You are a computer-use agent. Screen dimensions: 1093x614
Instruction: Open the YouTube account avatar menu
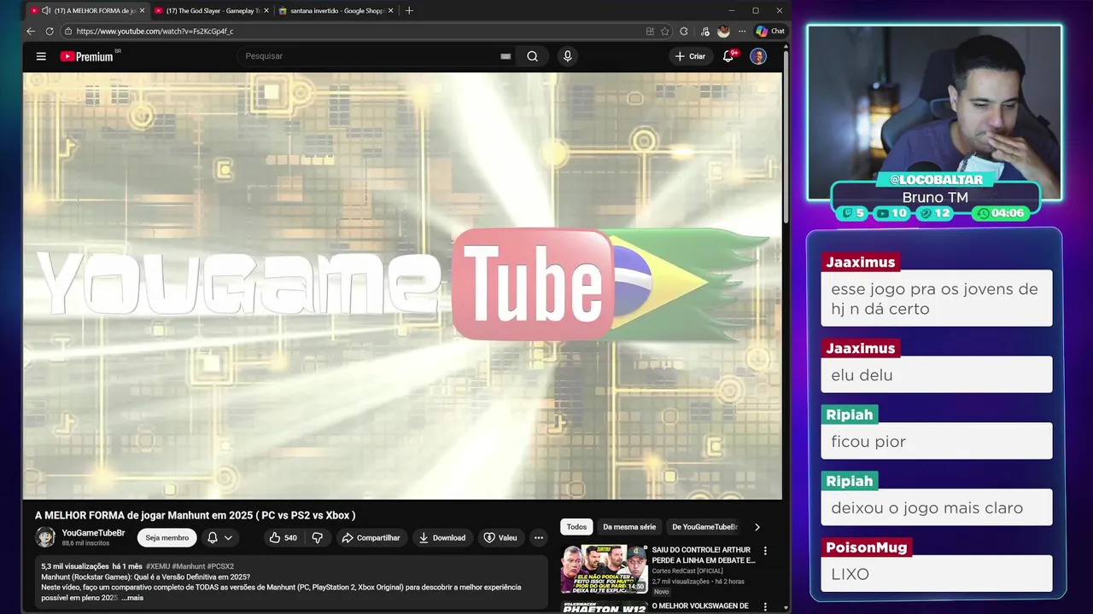pos(758,56)
